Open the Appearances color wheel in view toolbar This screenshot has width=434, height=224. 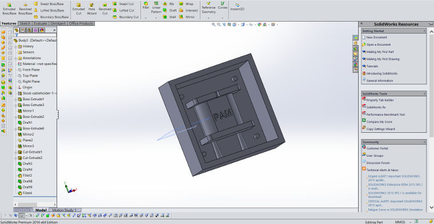(x=259, y=25)
